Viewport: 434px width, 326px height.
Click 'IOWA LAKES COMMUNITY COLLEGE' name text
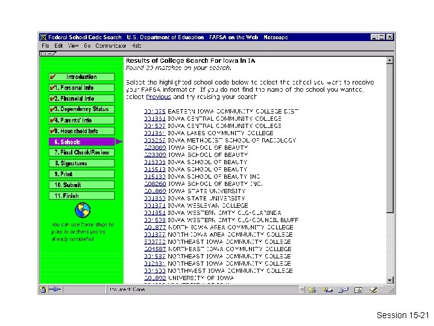(221, 133)
